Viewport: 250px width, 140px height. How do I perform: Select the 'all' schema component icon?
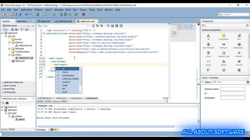(x=208, y=36)
